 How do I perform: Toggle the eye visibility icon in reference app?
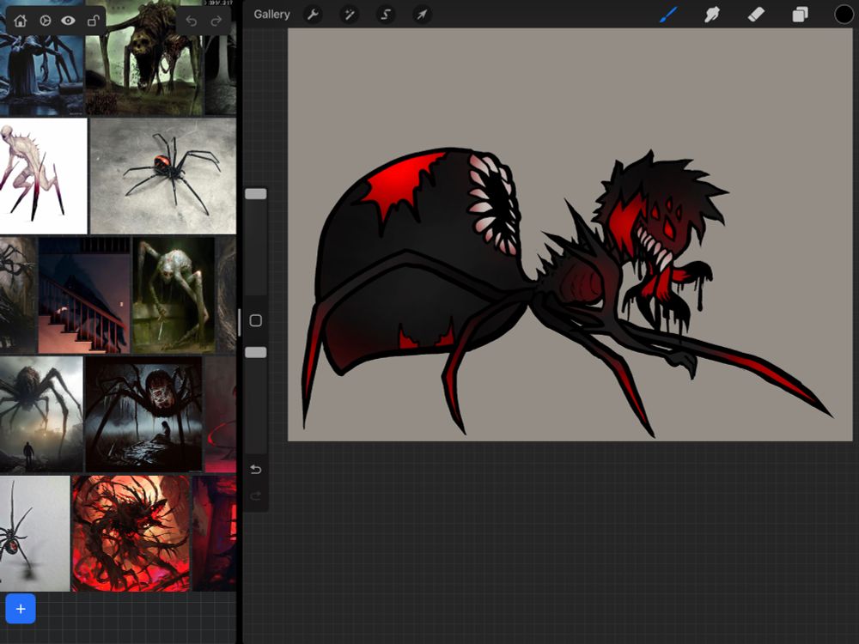pyautogui.click(x=68, y=21)
